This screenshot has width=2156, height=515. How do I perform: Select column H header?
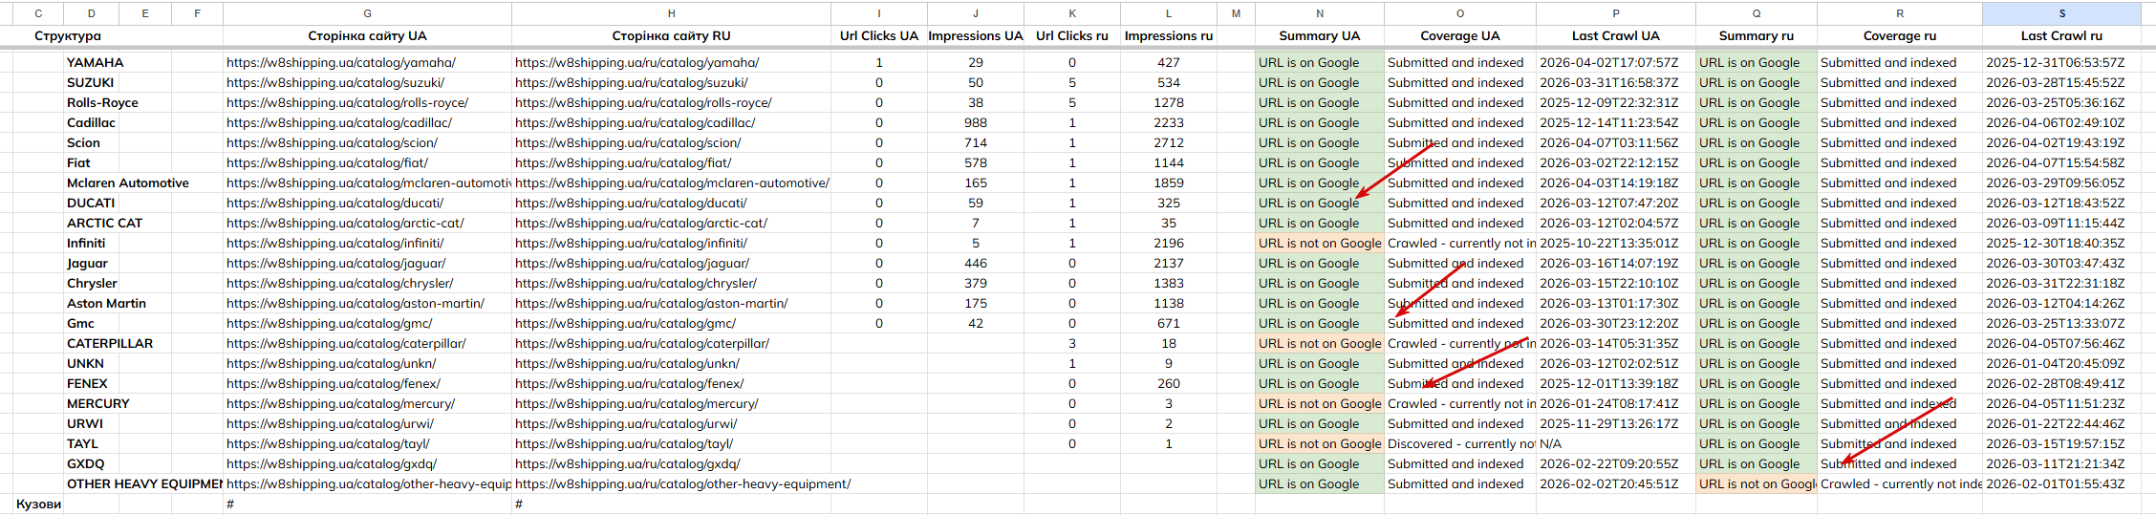(671, 13)
